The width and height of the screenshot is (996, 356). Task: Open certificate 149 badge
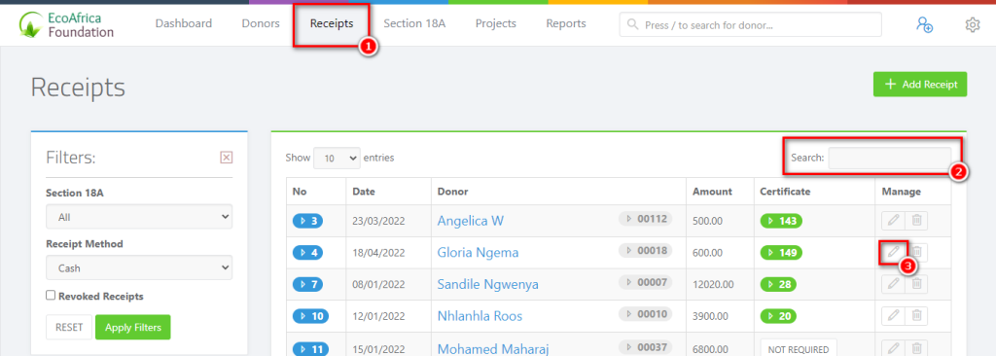pos(781,253)
